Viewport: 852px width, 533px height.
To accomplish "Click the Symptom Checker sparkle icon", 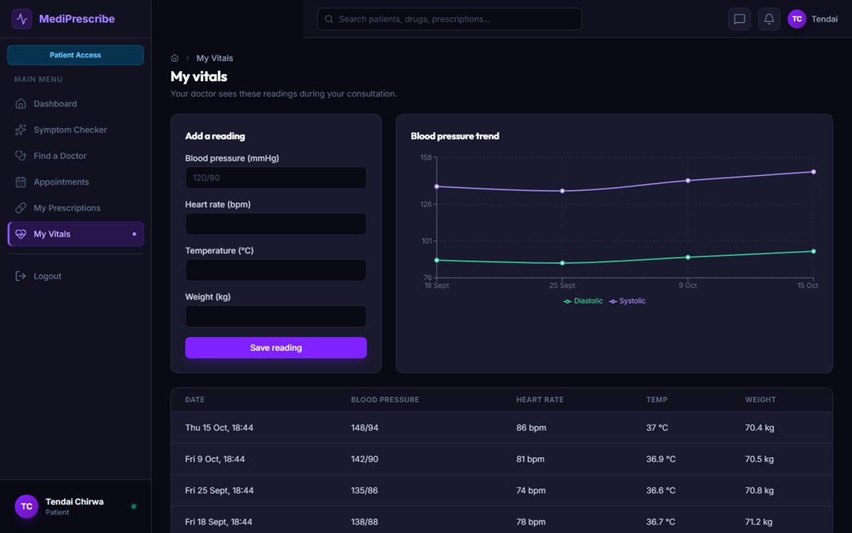I will click(x=21, y=130).
